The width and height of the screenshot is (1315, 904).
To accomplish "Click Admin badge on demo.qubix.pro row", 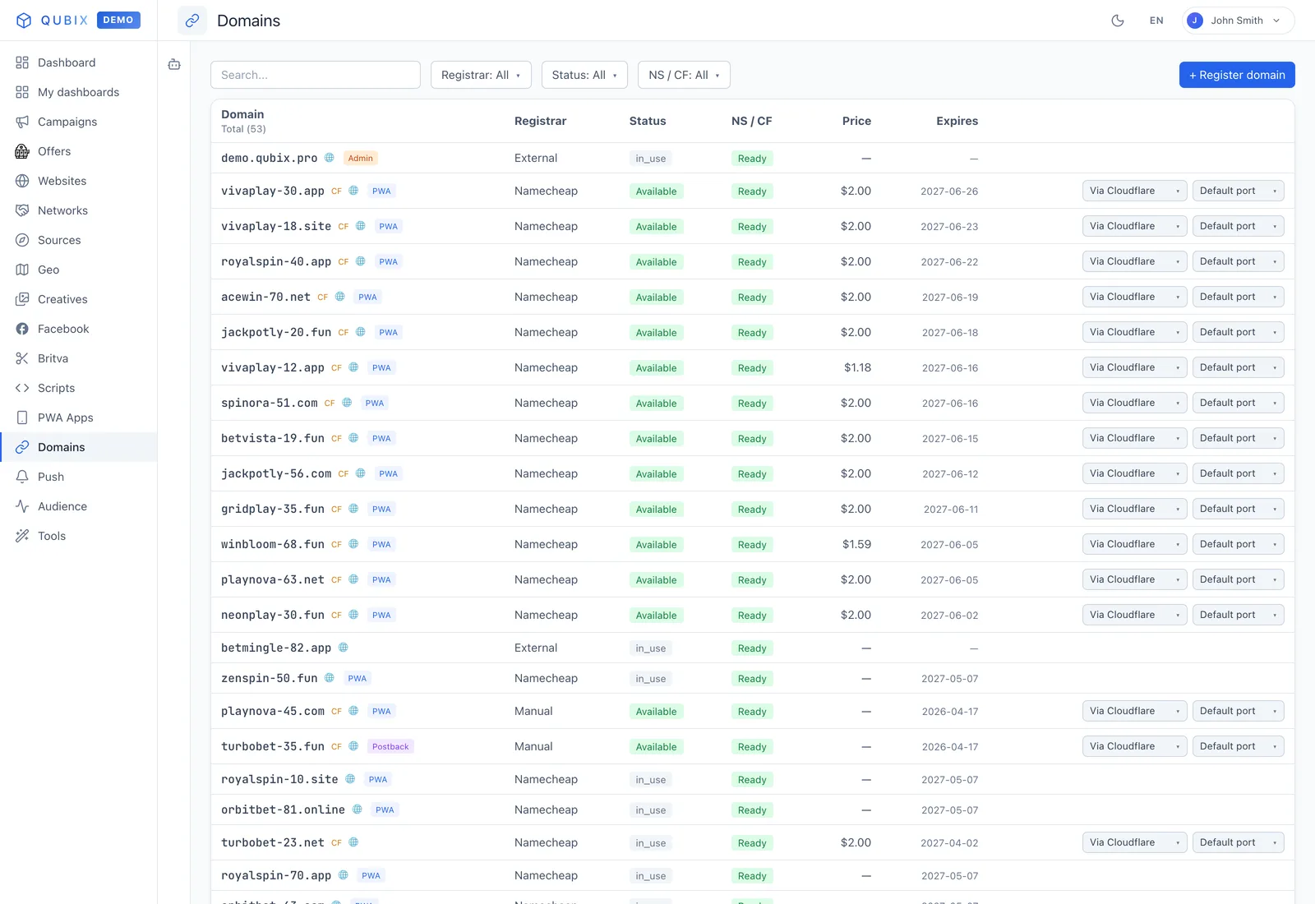I will (360, 159).
